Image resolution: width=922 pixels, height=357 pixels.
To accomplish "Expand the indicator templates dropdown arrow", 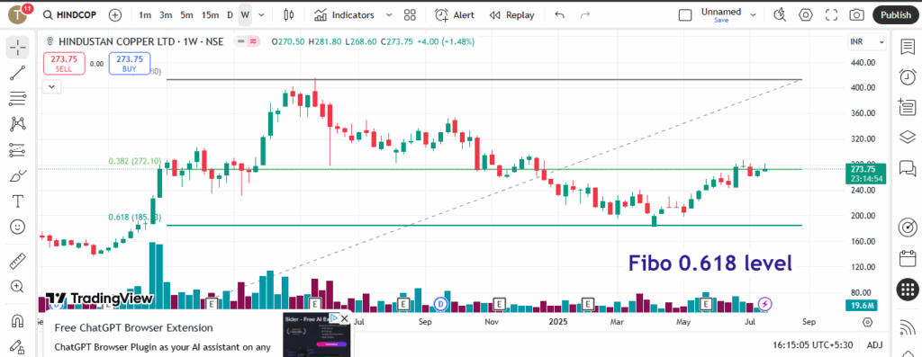I will click(x=388, y=15).
